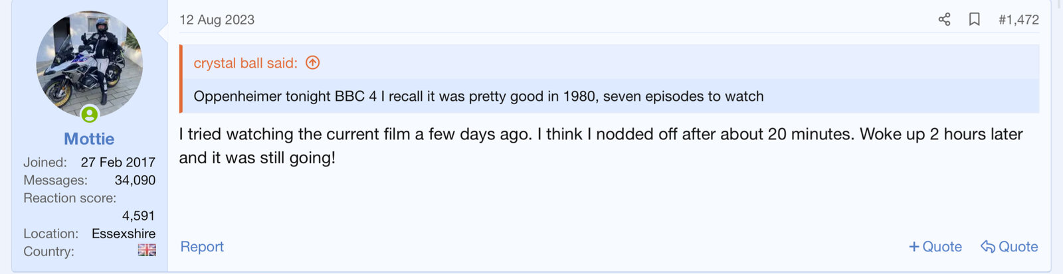1063x274 pixels.
Task: Click the joined date 27 Feb 2017
Action: [118, 162]
